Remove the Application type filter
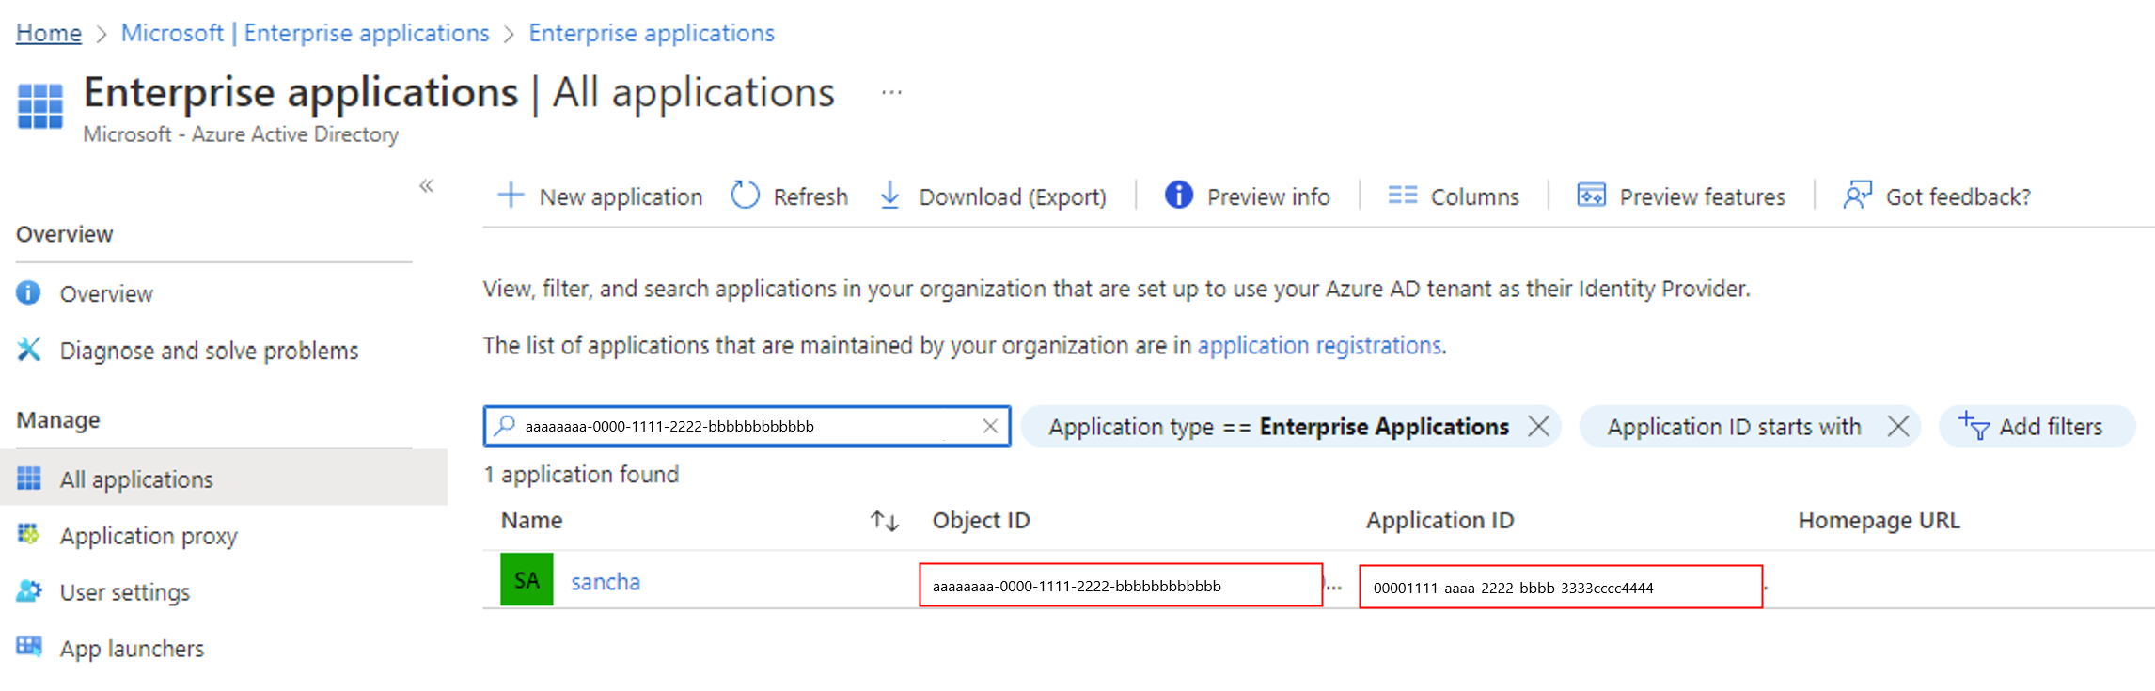 [1539, 427]
